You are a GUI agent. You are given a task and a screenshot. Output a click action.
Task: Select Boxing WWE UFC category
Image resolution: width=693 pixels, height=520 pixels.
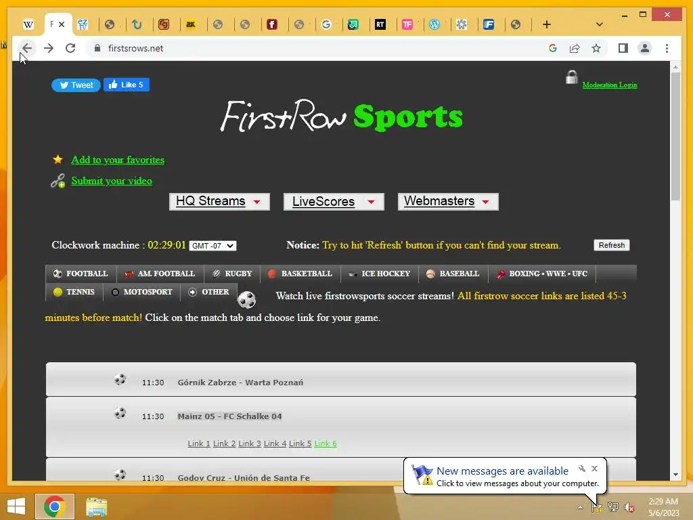coord(542,274)
